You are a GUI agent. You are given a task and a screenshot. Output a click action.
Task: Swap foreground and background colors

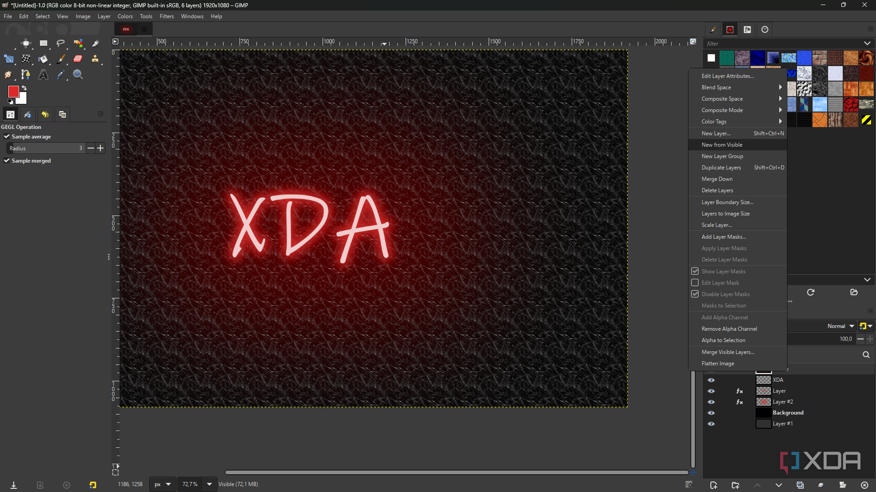point(24,87)
